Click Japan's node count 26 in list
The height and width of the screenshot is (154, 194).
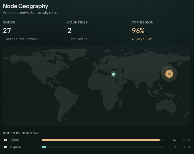(174, 140)
